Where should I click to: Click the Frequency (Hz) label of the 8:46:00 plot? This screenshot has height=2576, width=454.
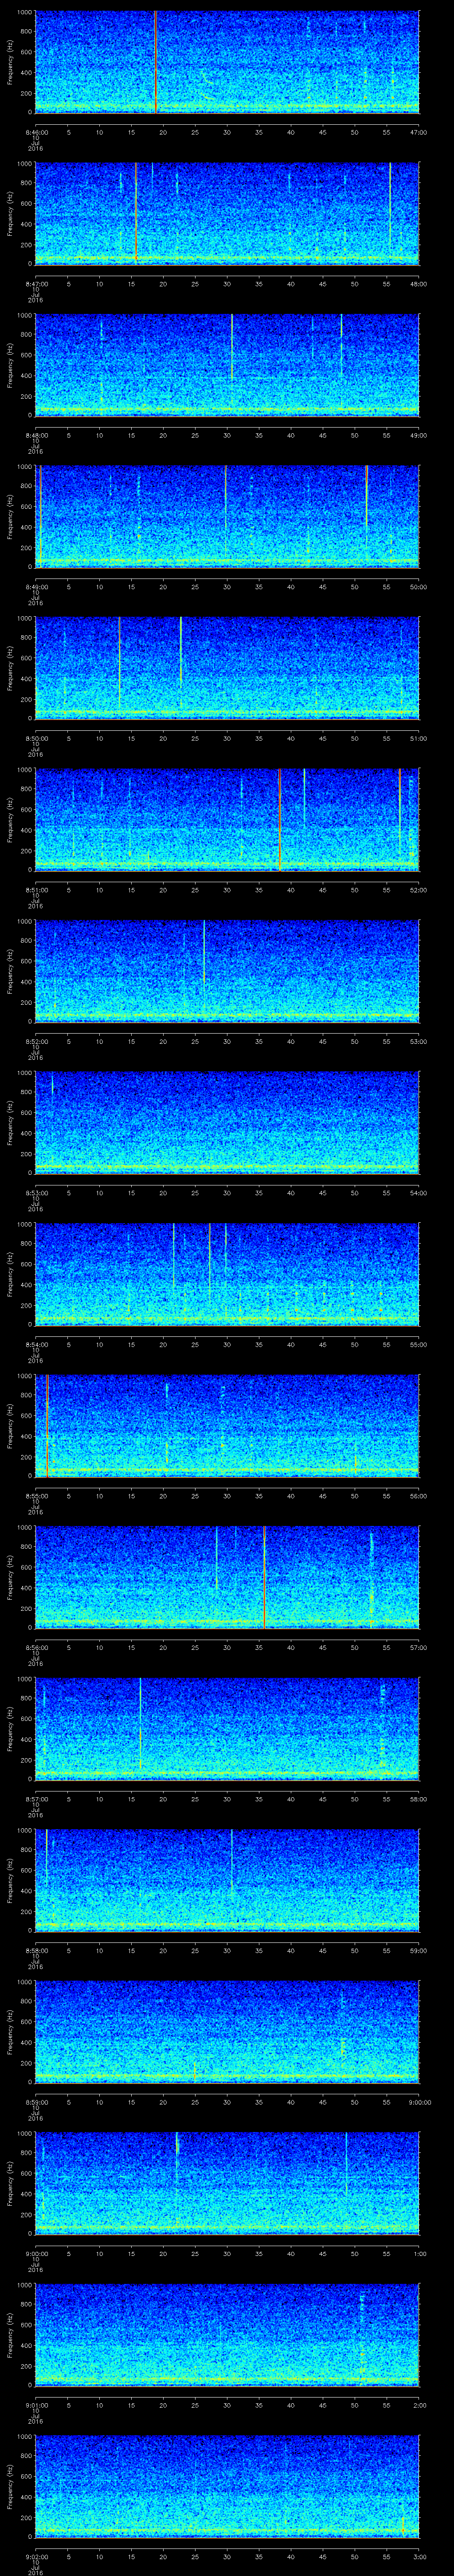pos(10,62)
